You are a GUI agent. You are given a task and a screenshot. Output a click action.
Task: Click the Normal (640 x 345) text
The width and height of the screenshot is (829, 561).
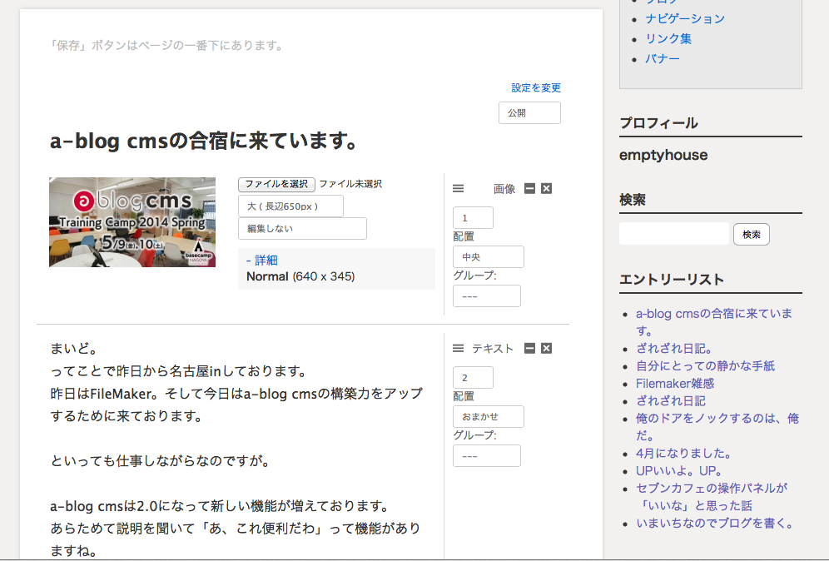pyautogui.click(x=300, y=276)
